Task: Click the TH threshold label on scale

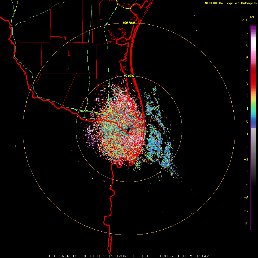Action: pyautogui.click(x=246, y=223)
